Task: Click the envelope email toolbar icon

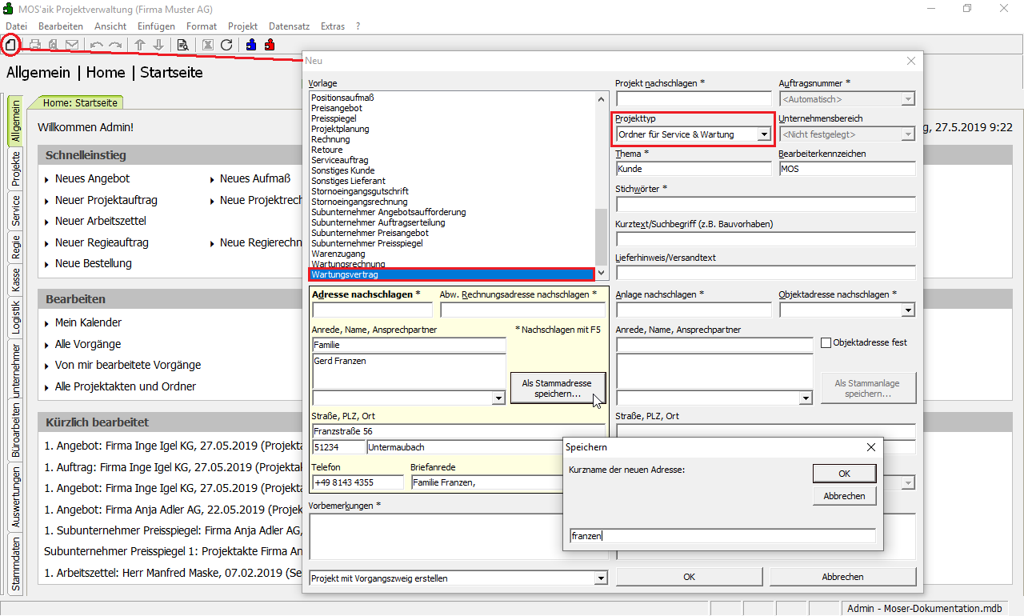Action: click(x=72, y=45)
